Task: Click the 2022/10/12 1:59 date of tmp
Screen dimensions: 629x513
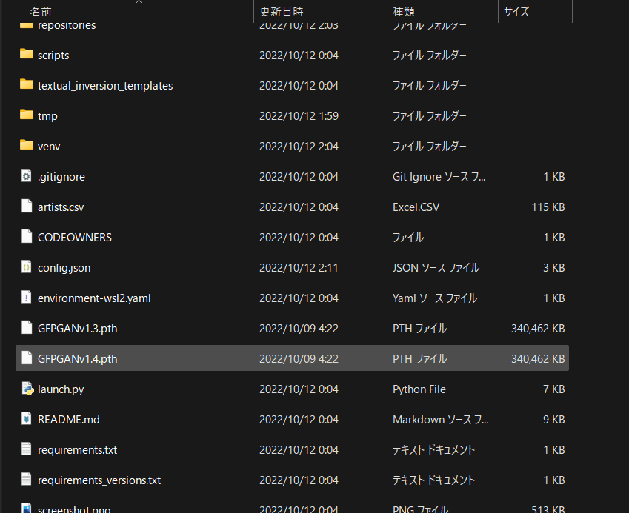Action: pyautogui.click(x=299, y=116)
